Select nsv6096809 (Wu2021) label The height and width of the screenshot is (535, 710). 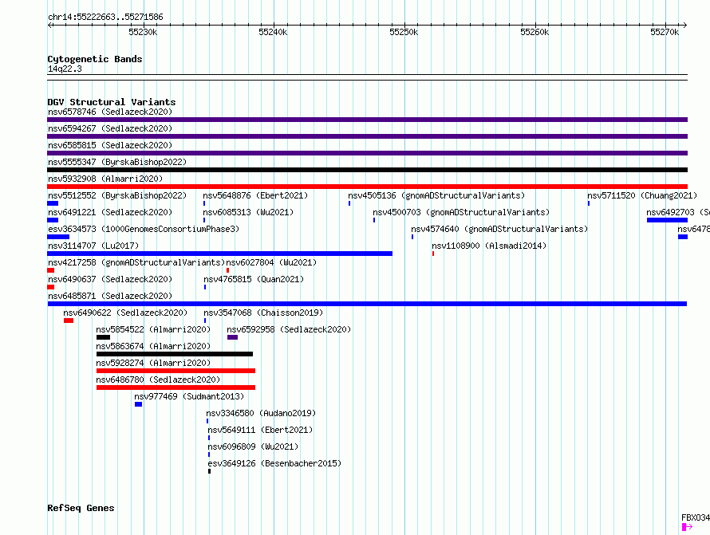tap(253, 446)
